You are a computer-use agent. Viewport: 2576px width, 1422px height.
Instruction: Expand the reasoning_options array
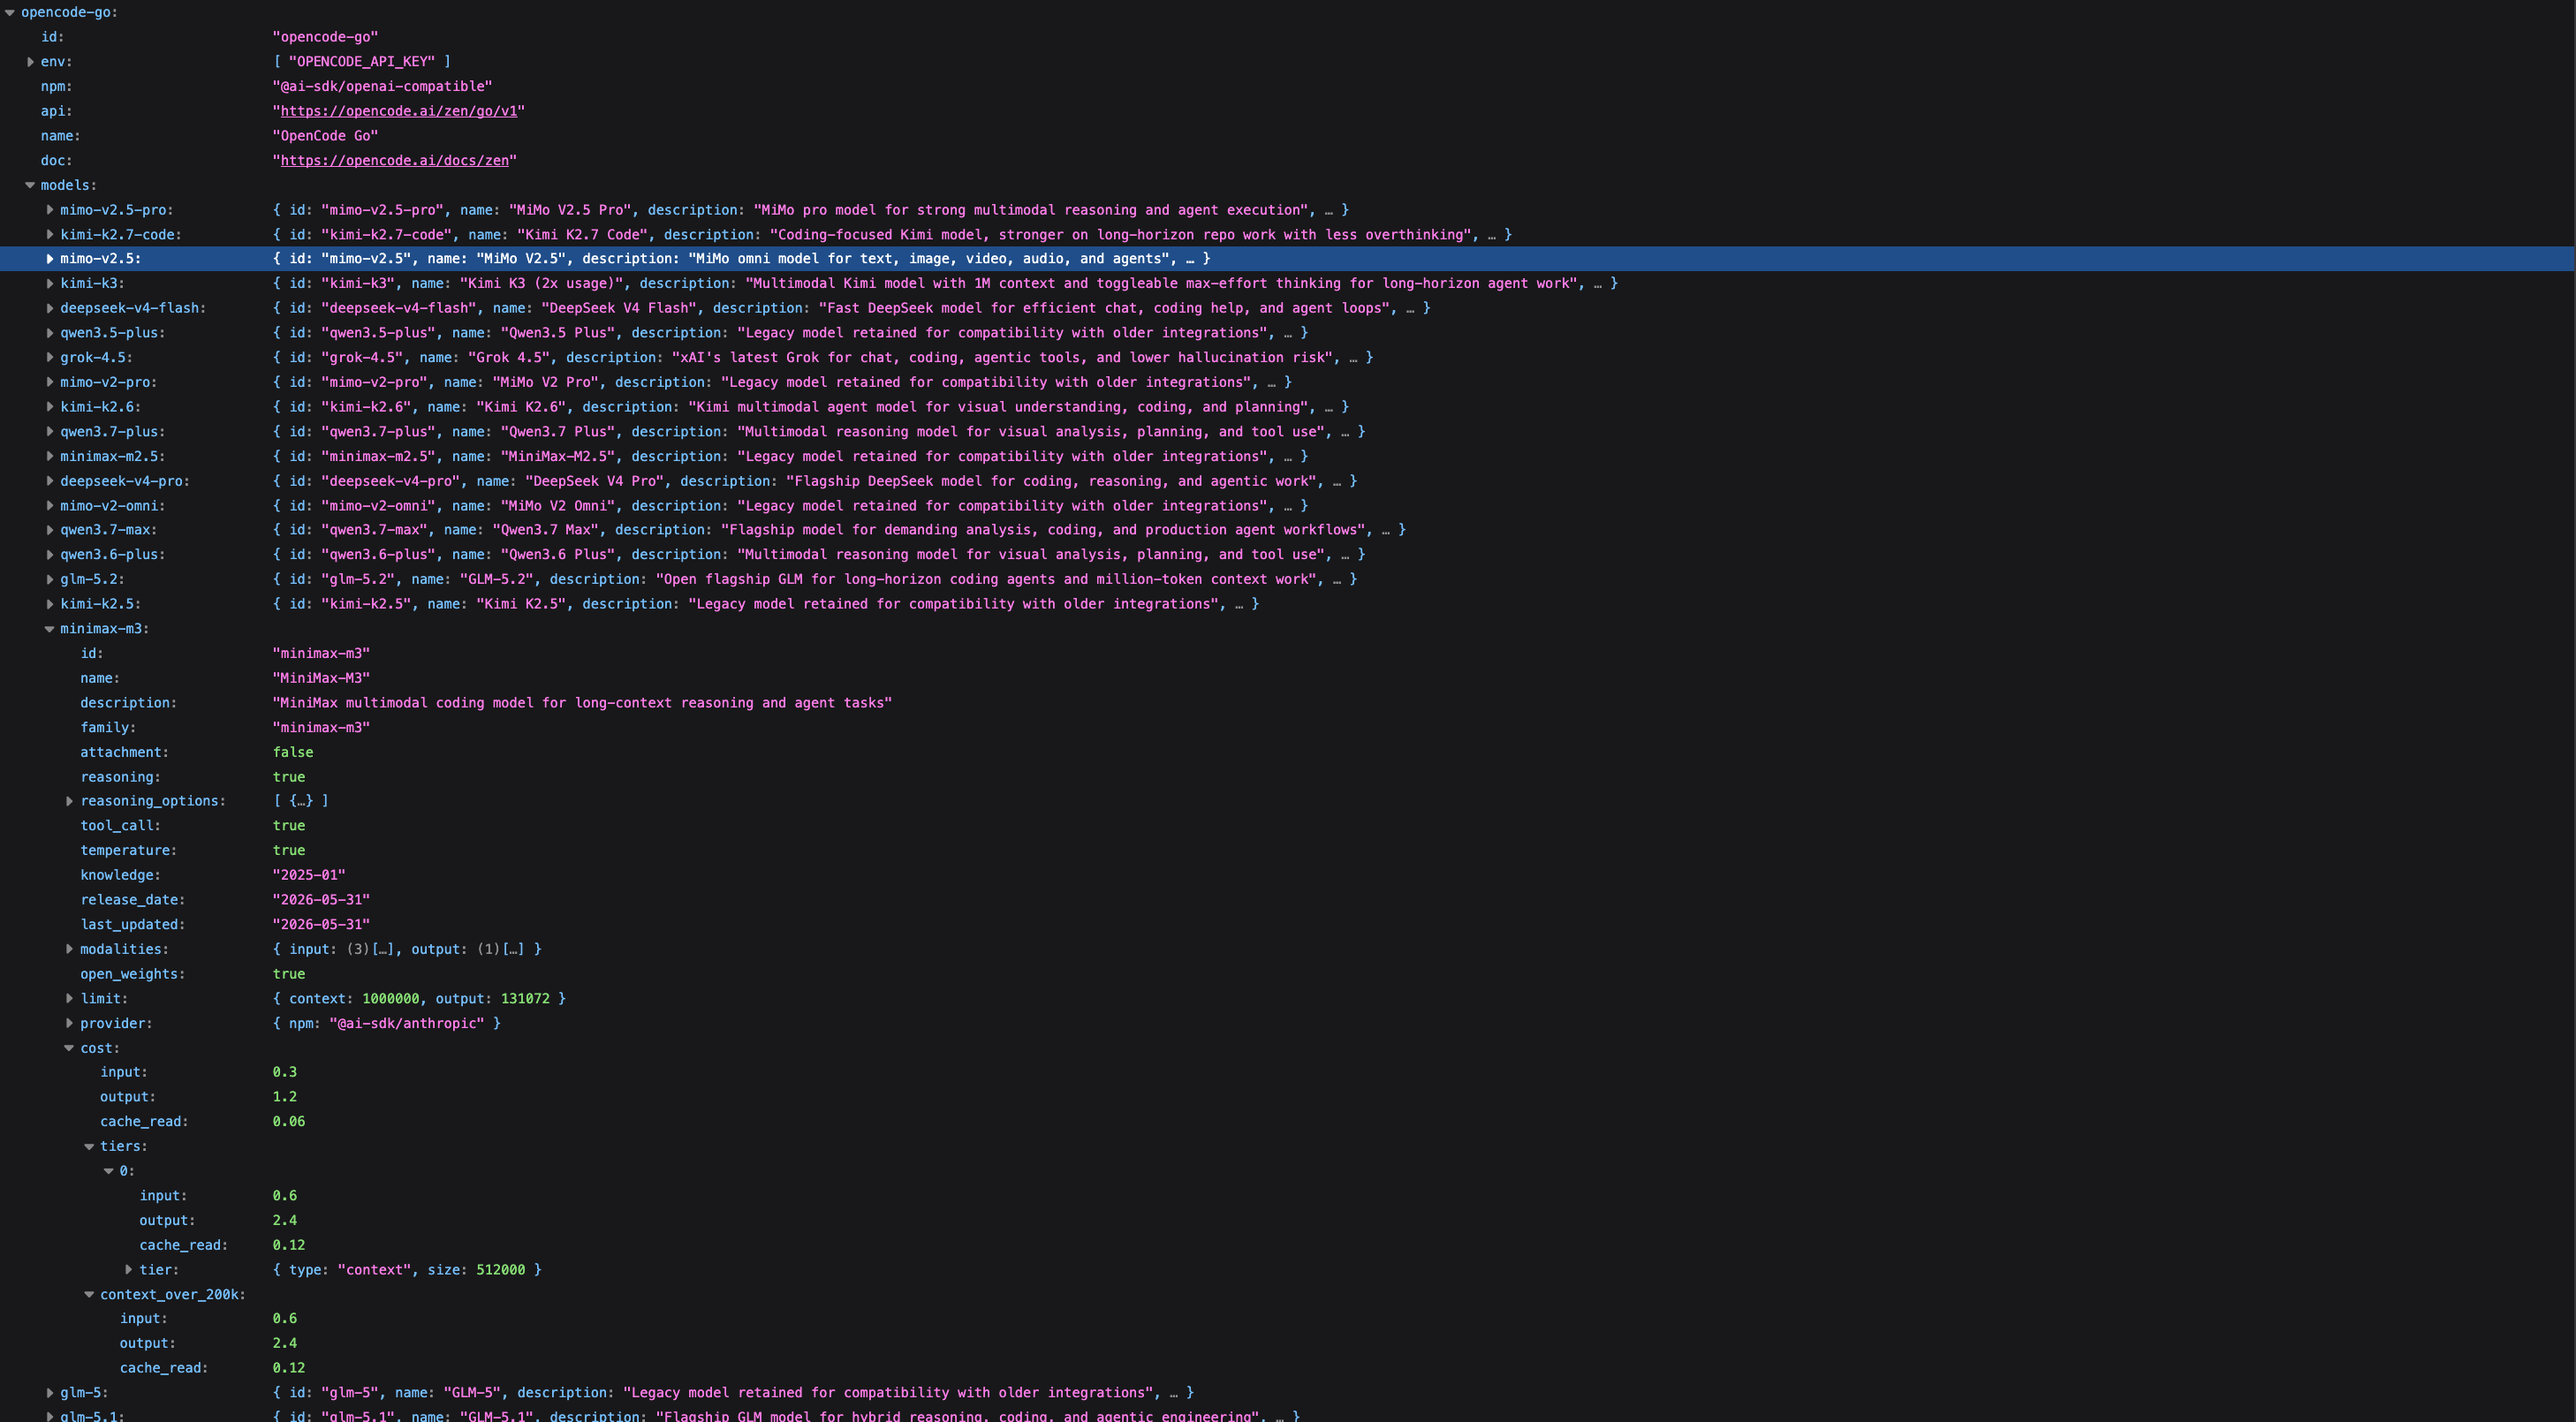(70, 801)
